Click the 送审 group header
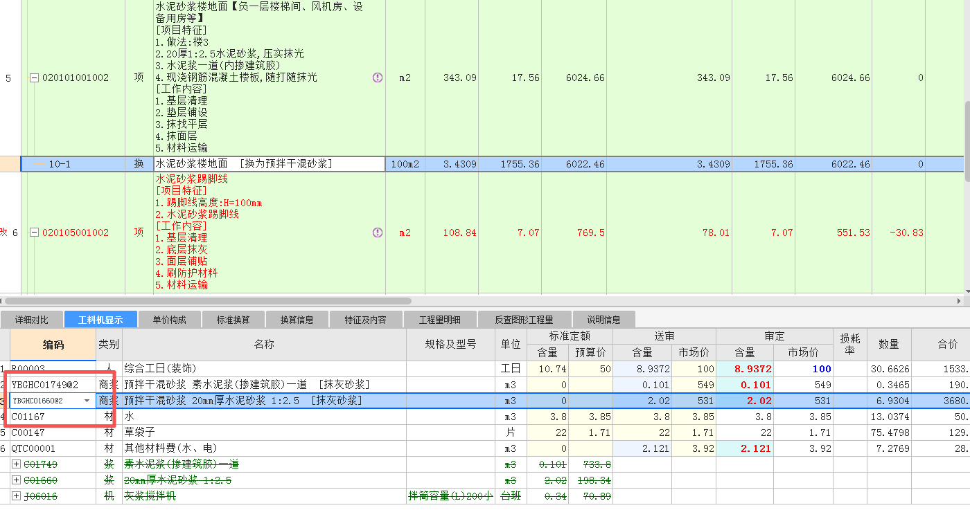 click(x=664, y=336)
